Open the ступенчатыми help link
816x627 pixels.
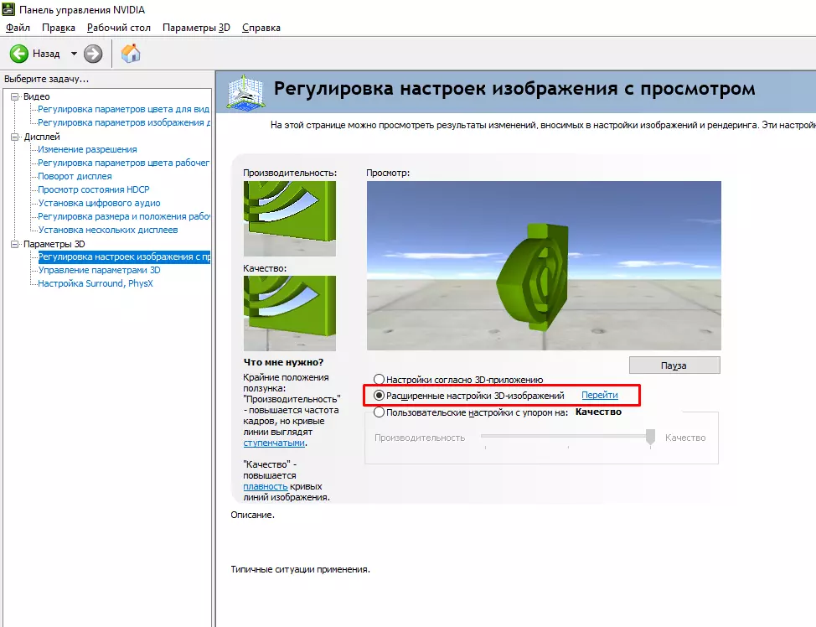coord(274,443)
